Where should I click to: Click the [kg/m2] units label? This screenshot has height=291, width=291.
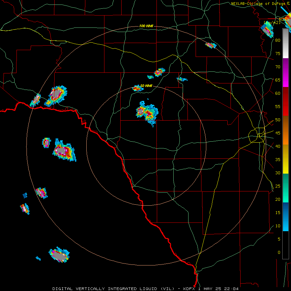coord(272,22)
